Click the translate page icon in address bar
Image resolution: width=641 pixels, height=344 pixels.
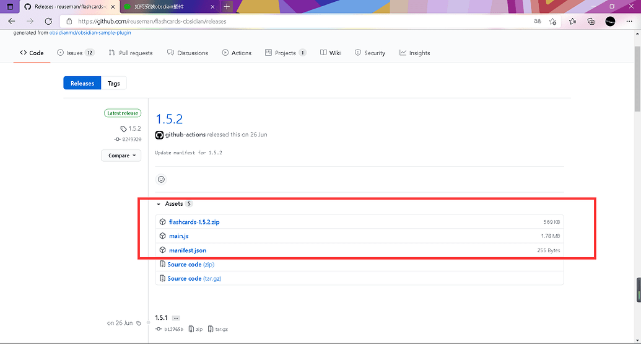537,21
